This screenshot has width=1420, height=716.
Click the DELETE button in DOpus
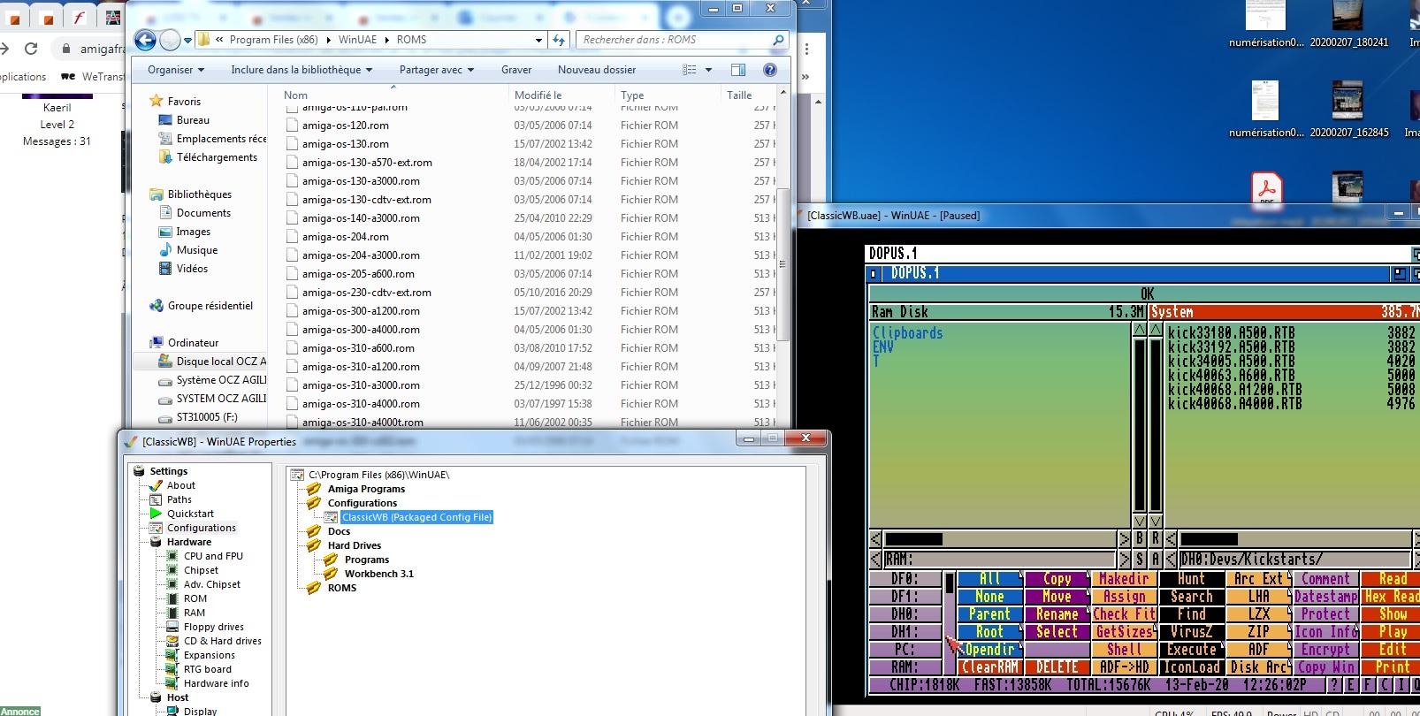(x=1057, y=667)
